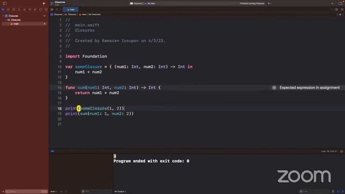Click Expected expression in assignment error
The image size is (345, 194).
(x=309, y=87)
